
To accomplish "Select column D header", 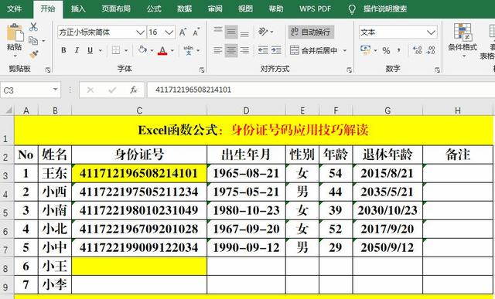I will pyautogui.click(x=246, y=110).
